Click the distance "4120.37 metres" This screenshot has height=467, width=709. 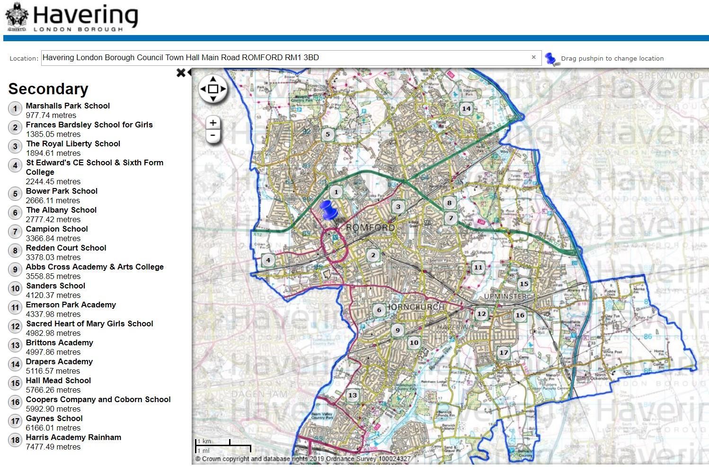53,295
